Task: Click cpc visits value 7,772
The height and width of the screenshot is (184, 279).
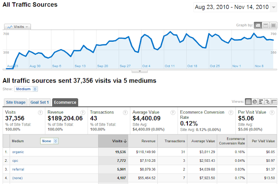Action: [121, 161]
